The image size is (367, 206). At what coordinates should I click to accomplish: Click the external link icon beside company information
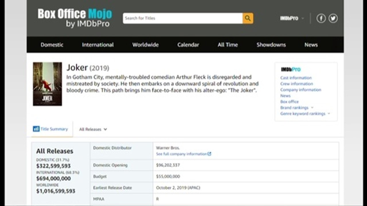click(209, 154)
